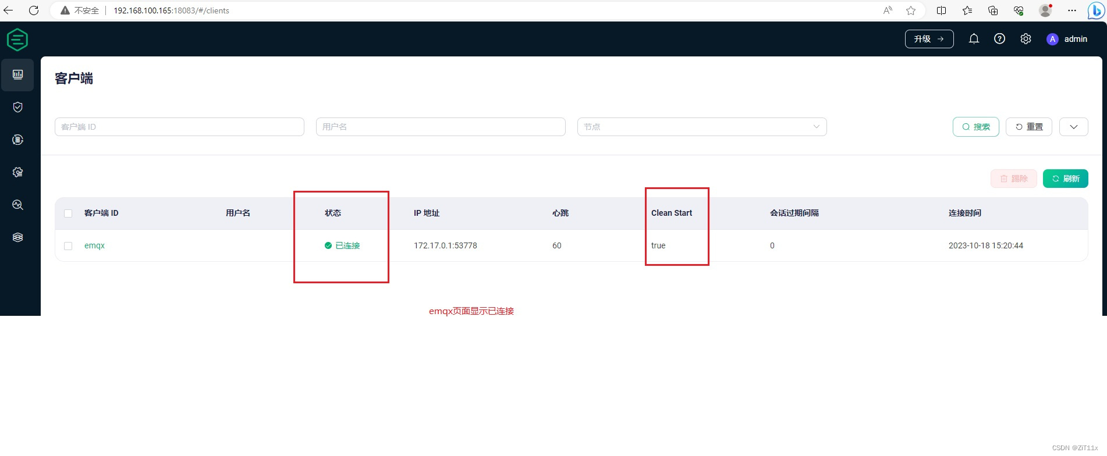This screenshot has width=1107, height=456.
Task: Click the reset filters button
Action: click(1029, 127)
